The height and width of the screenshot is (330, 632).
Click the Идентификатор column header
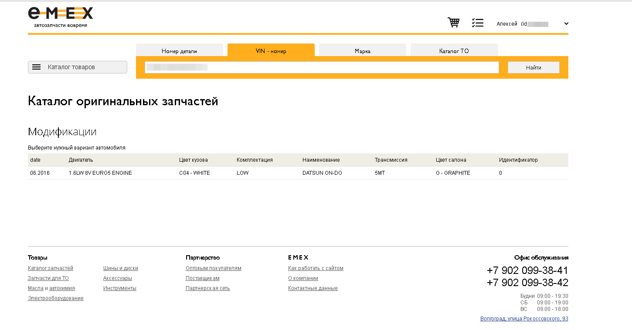click(518, 160)
